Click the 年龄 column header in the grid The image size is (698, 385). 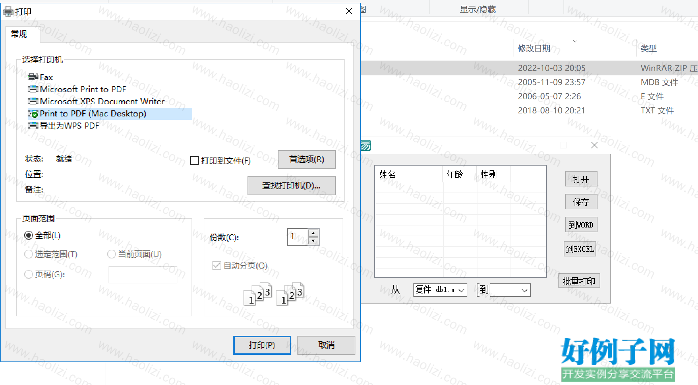460,174
